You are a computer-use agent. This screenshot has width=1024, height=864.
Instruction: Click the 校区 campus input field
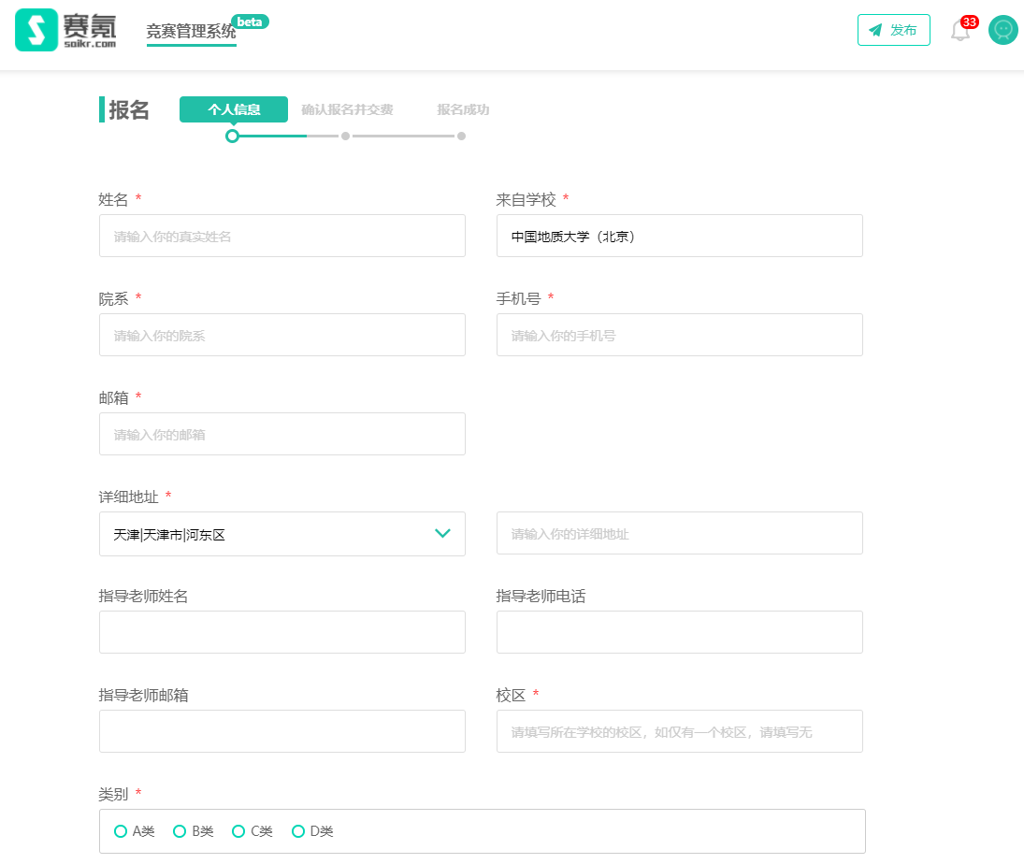(x=679, y=731)
